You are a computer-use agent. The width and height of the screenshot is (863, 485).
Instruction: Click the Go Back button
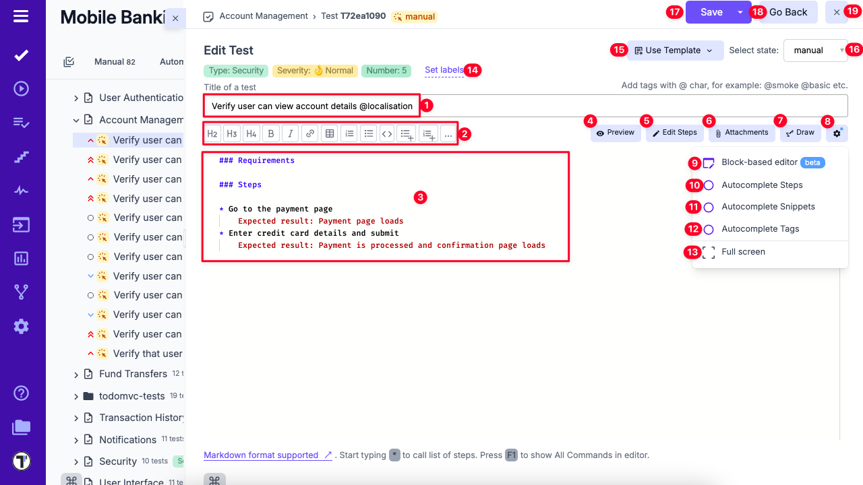[x=788, y=12]
